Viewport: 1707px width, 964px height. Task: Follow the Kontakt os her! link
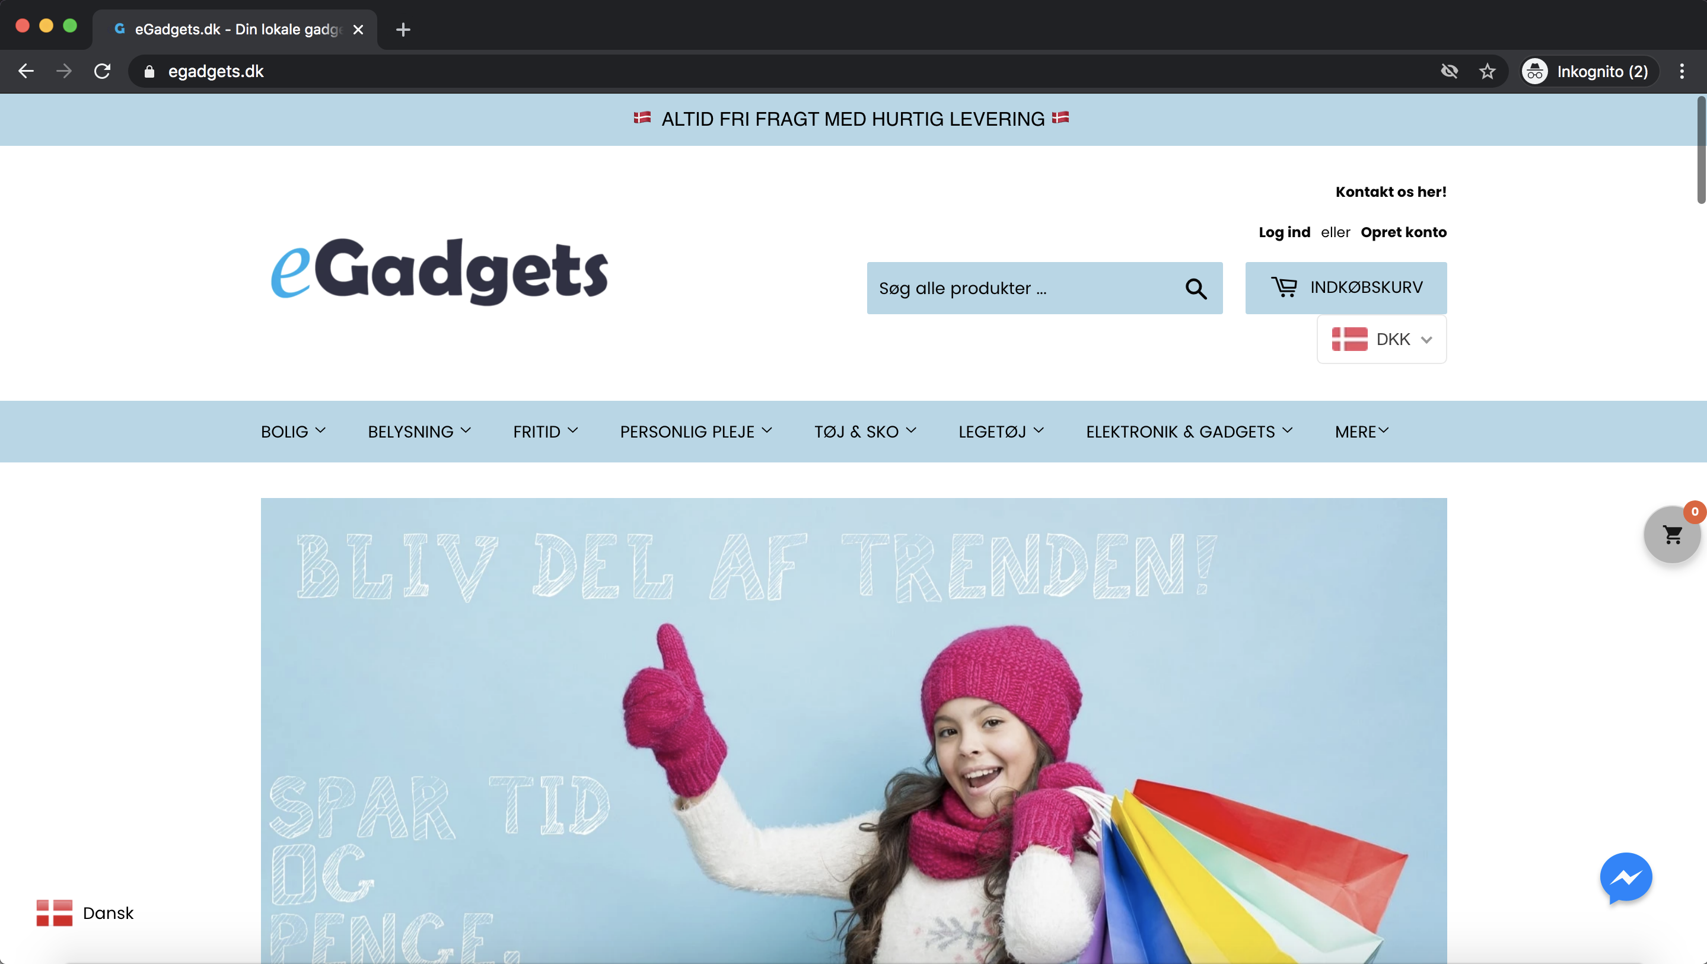pyautogui.click(x=1390, y=191)
